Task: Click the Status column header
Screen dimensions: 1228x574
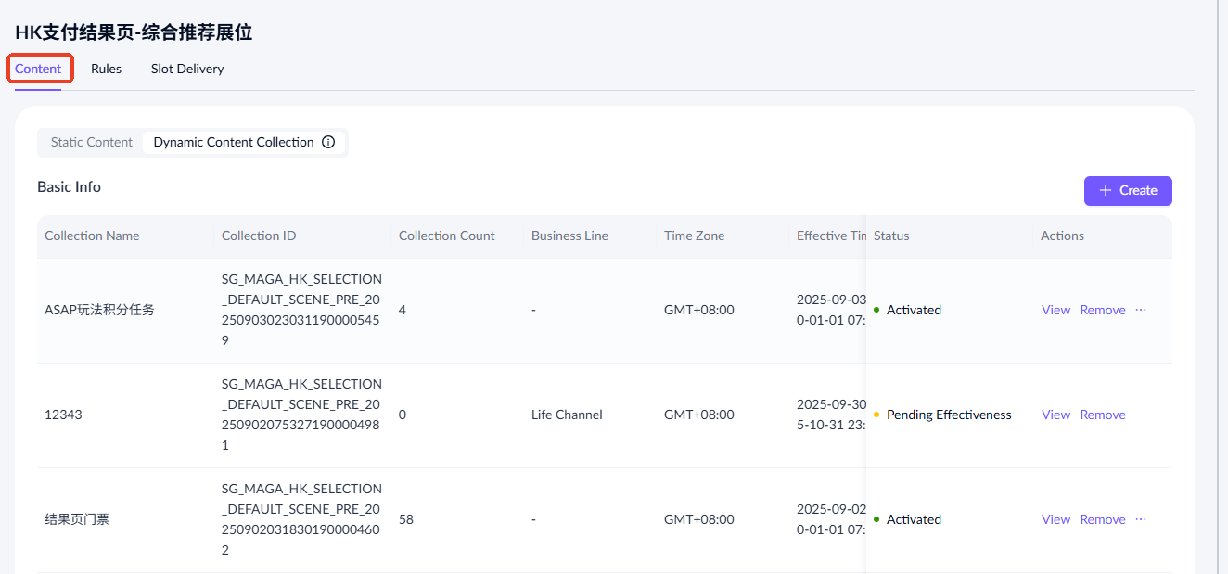Action: coord(891,236)
